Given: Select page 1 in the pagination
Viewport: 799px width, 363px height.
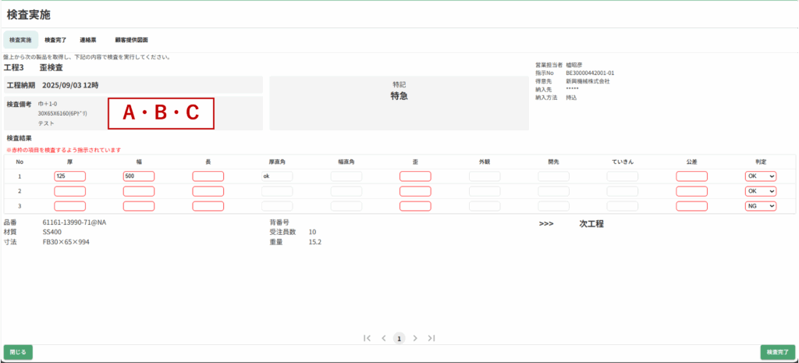Looking at the screenshot, I should pyautogui.click(x=399, y=338).
